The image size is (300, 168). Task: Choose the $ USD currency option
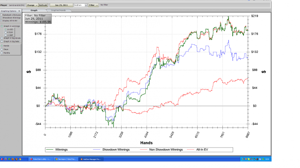(6, 29)
